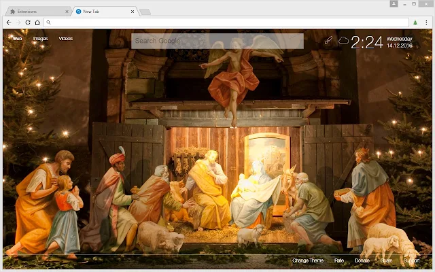This screenshot has height=272, width=435.
Task: Open the home page icon
Action: point(37,22)
